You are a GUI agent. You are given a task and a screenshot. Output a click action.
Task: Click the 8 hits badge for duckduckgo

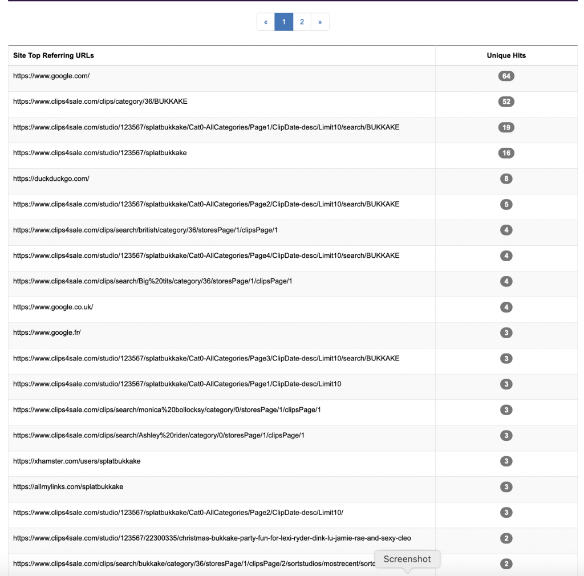tap(506, 179)
